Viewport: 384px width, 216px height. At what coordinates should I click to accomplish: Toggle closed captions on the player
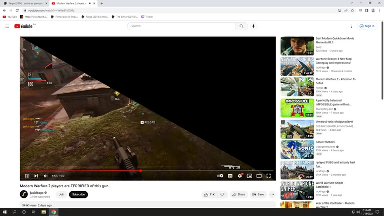tap(230, 176)
